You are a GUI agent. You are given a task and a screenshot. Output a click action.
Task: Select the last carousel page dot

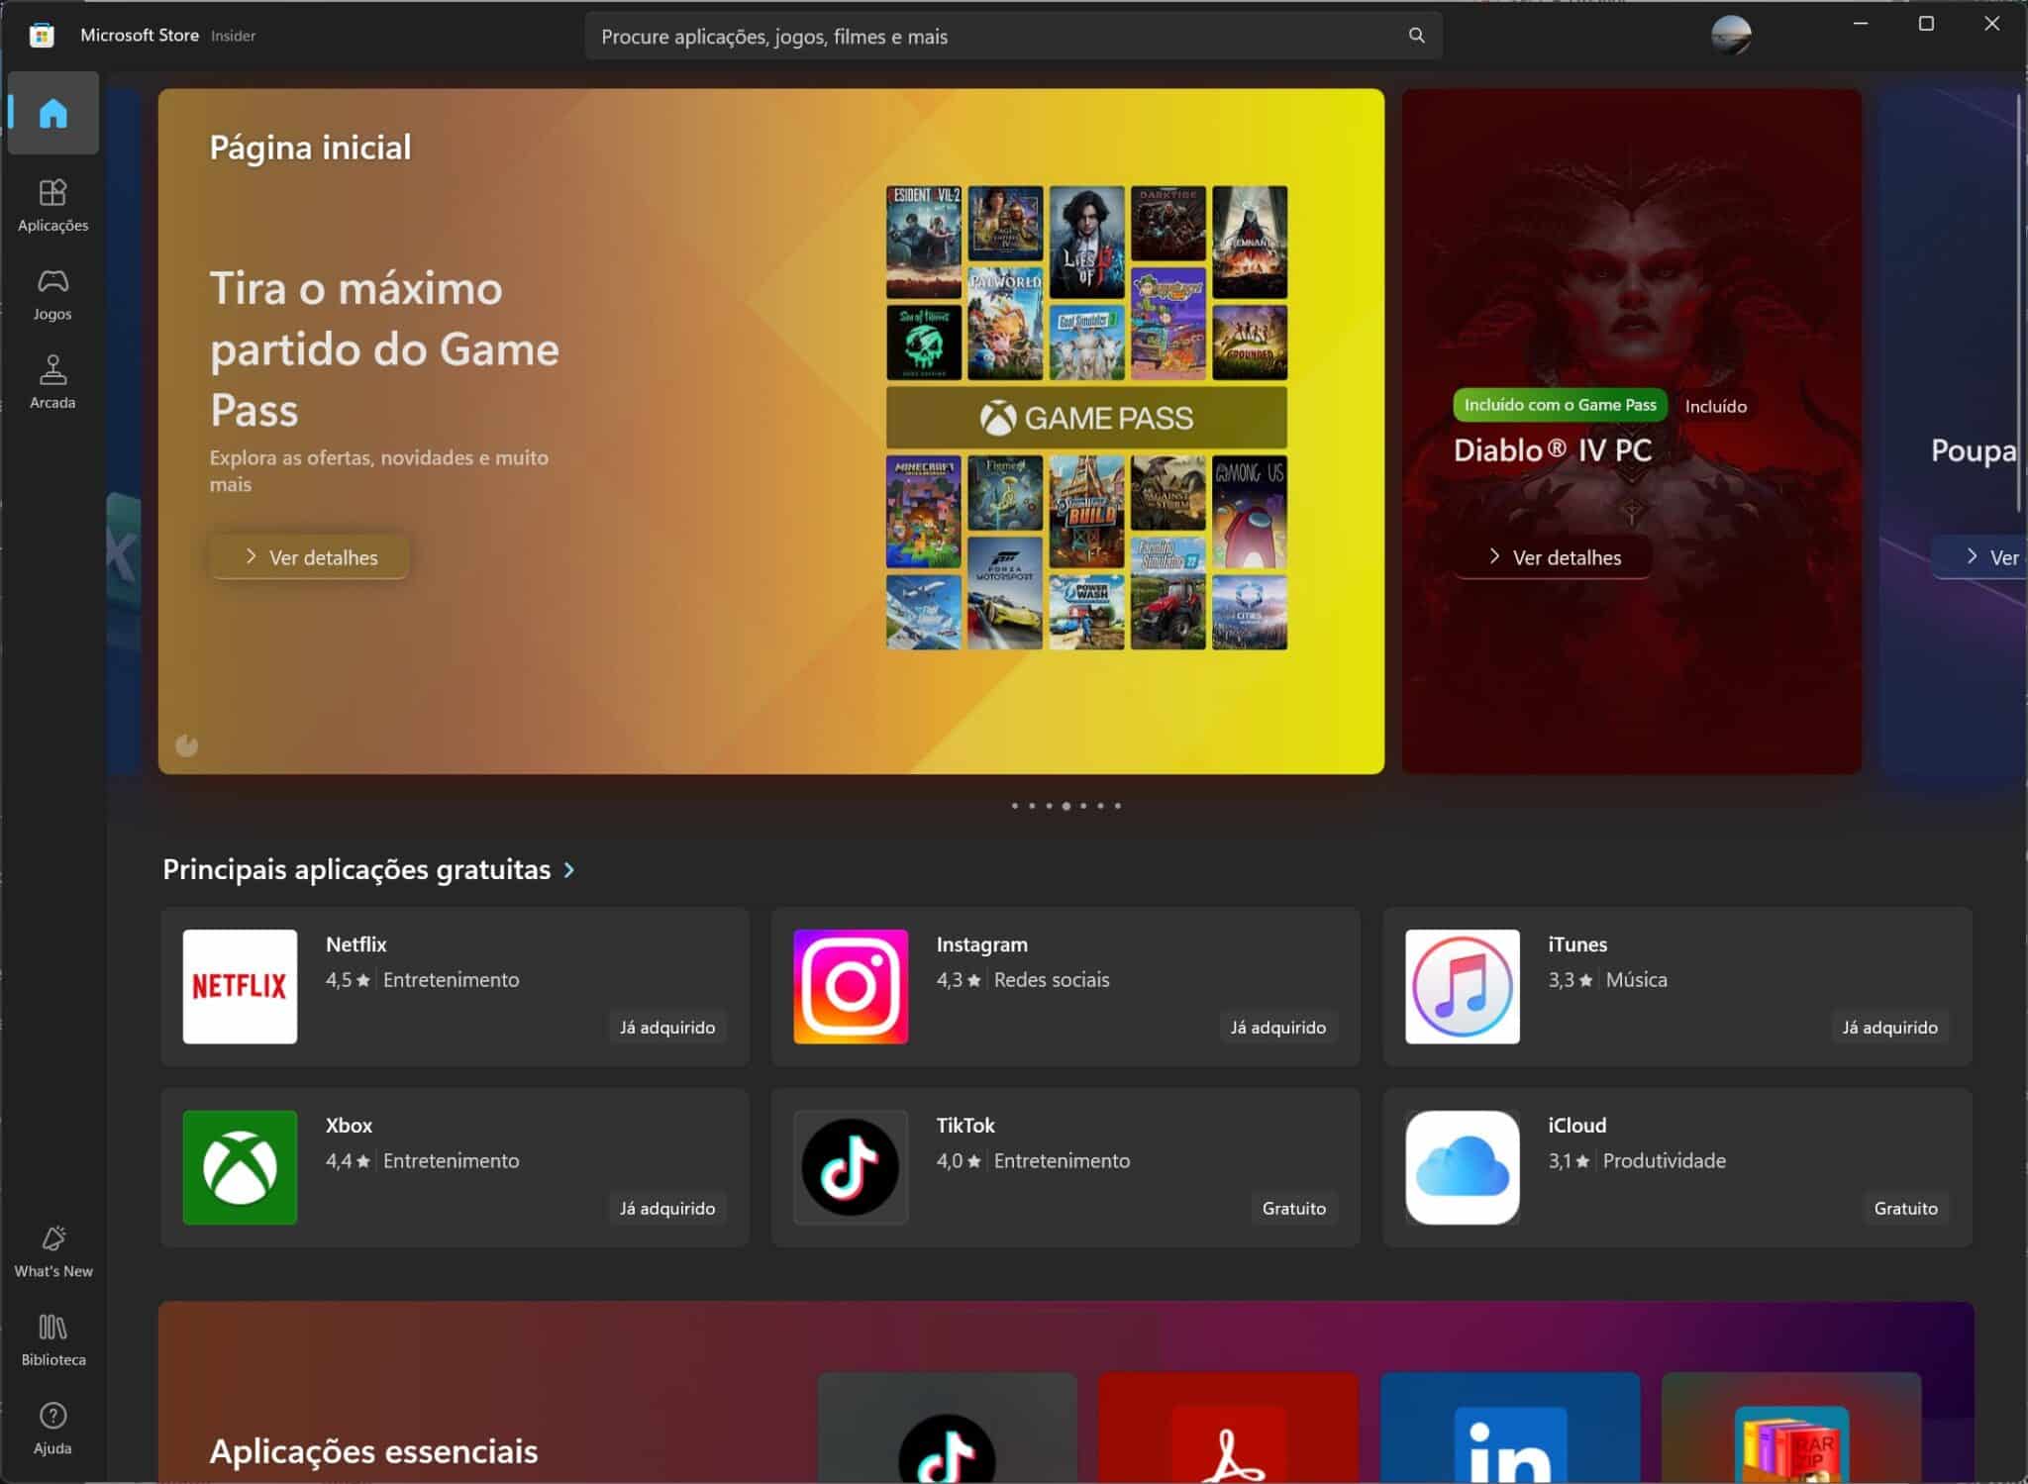click(1118, 806)
